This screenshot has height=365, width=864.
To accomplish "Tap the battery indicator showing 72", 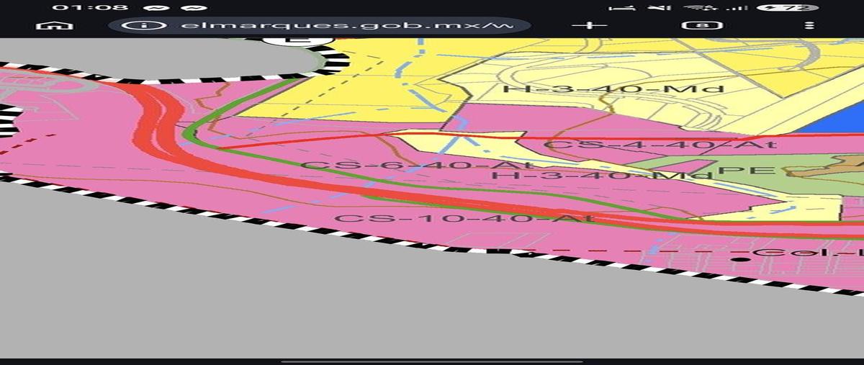I will (787, 8).
